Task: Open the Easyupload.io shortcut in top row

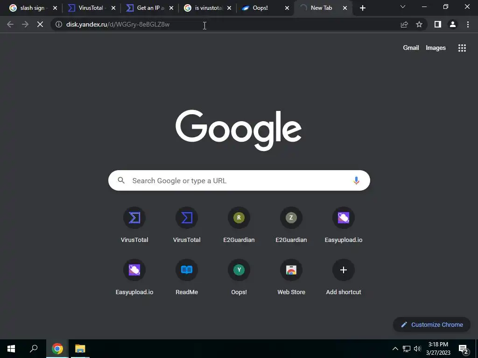Action: click(344, 225)
